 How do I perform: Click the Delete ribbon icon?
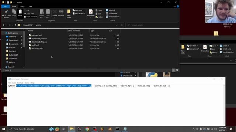pos(55,14)
